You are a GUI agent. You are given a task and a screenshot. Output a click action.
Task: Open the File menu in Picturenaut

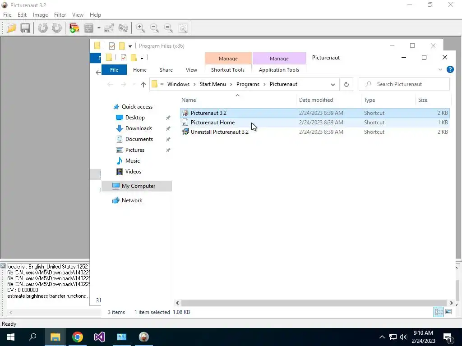click(x=7, y=15)
